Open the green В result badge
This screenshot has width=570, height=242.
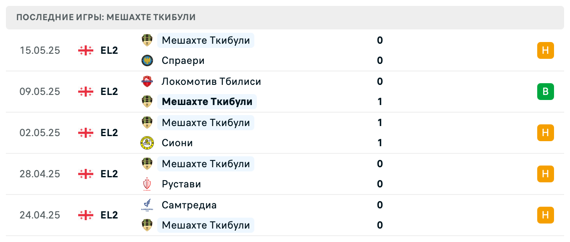click(x=545, y=92)
